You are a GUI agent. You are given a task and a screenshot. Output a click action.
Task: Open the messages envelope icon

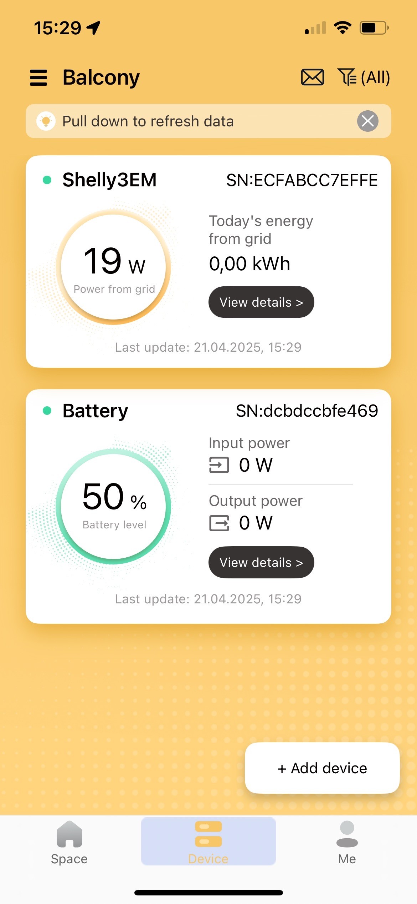312,77
